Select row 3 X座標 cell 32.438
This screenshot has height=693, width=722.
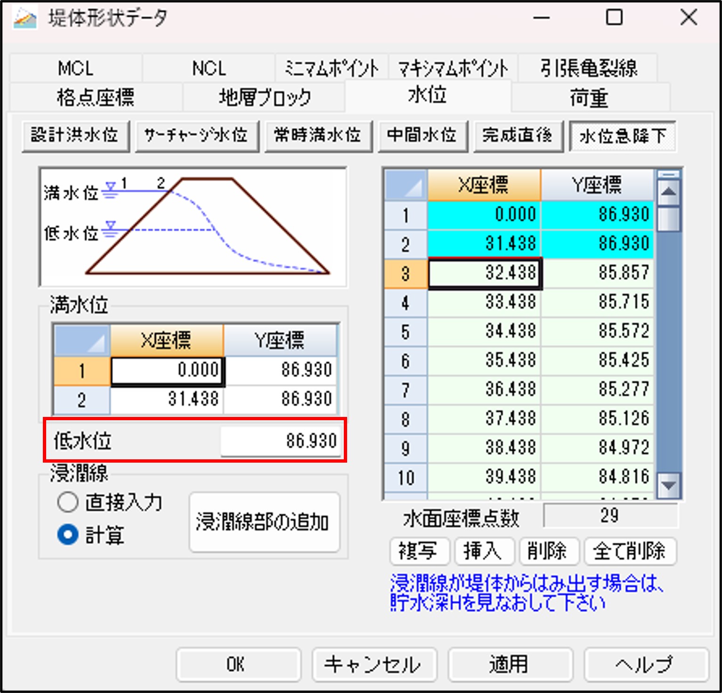tap(485, 273)
